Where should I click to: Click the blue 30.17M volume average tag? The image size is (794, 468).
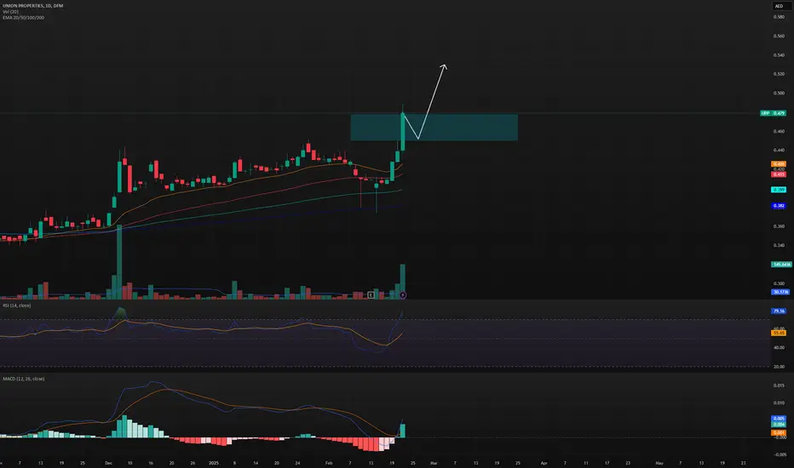click(780, 292)
